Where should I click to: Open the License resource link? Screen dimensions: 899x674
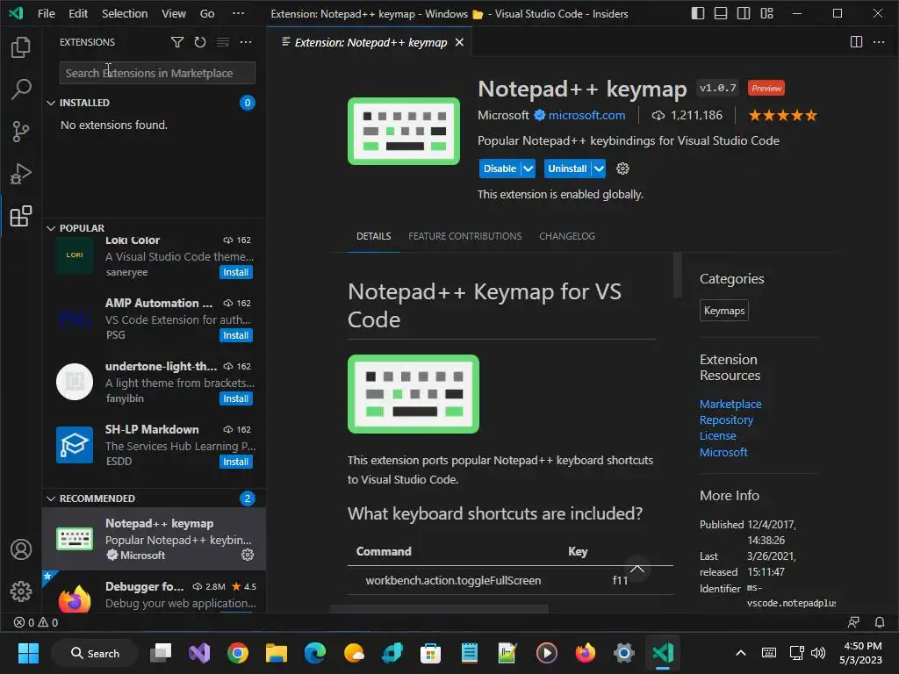717,435
